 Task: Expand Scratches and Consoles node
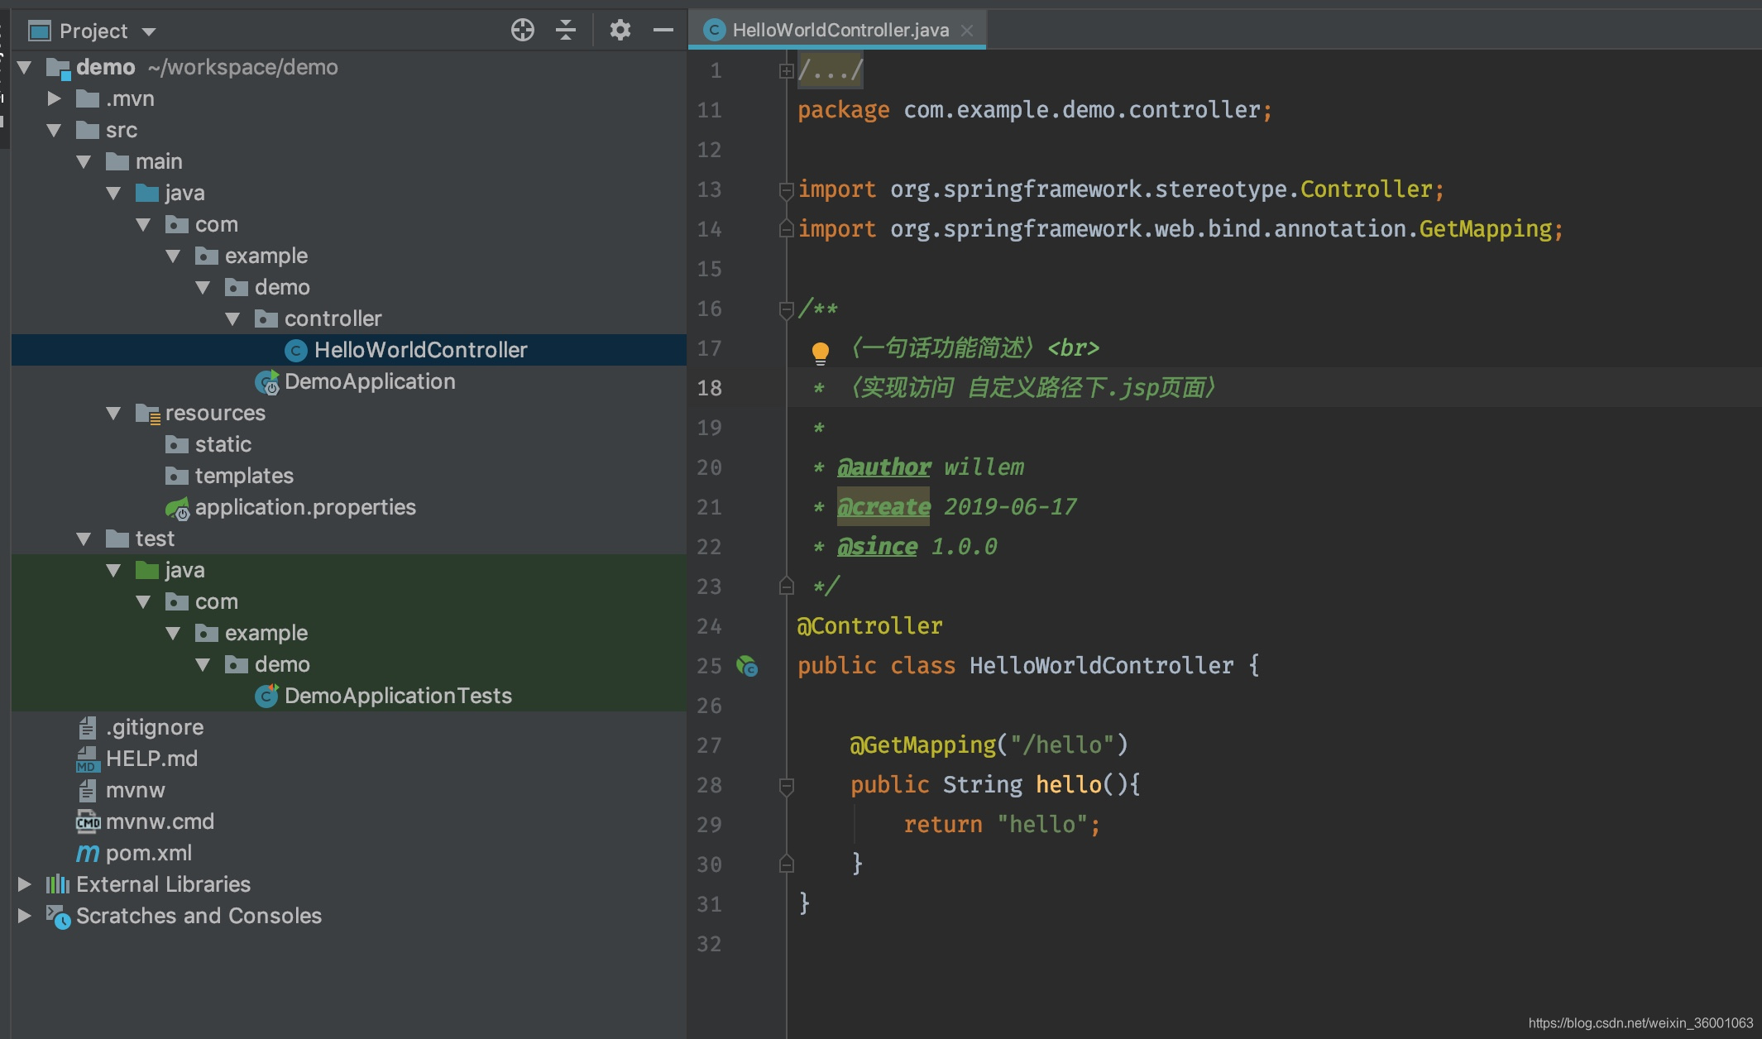point(25,916)
